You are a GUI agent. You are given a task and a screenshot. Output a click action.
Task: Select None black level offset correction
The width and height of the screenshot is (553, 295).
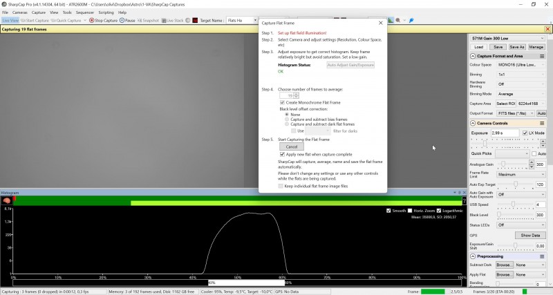287,115
